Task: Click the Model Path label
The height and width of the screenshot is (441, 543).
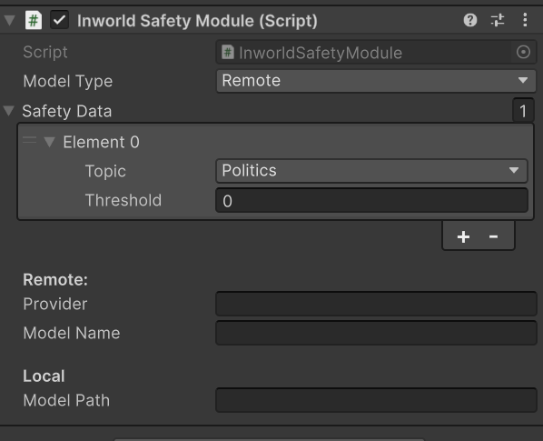Action: click(x=66, y=400)
